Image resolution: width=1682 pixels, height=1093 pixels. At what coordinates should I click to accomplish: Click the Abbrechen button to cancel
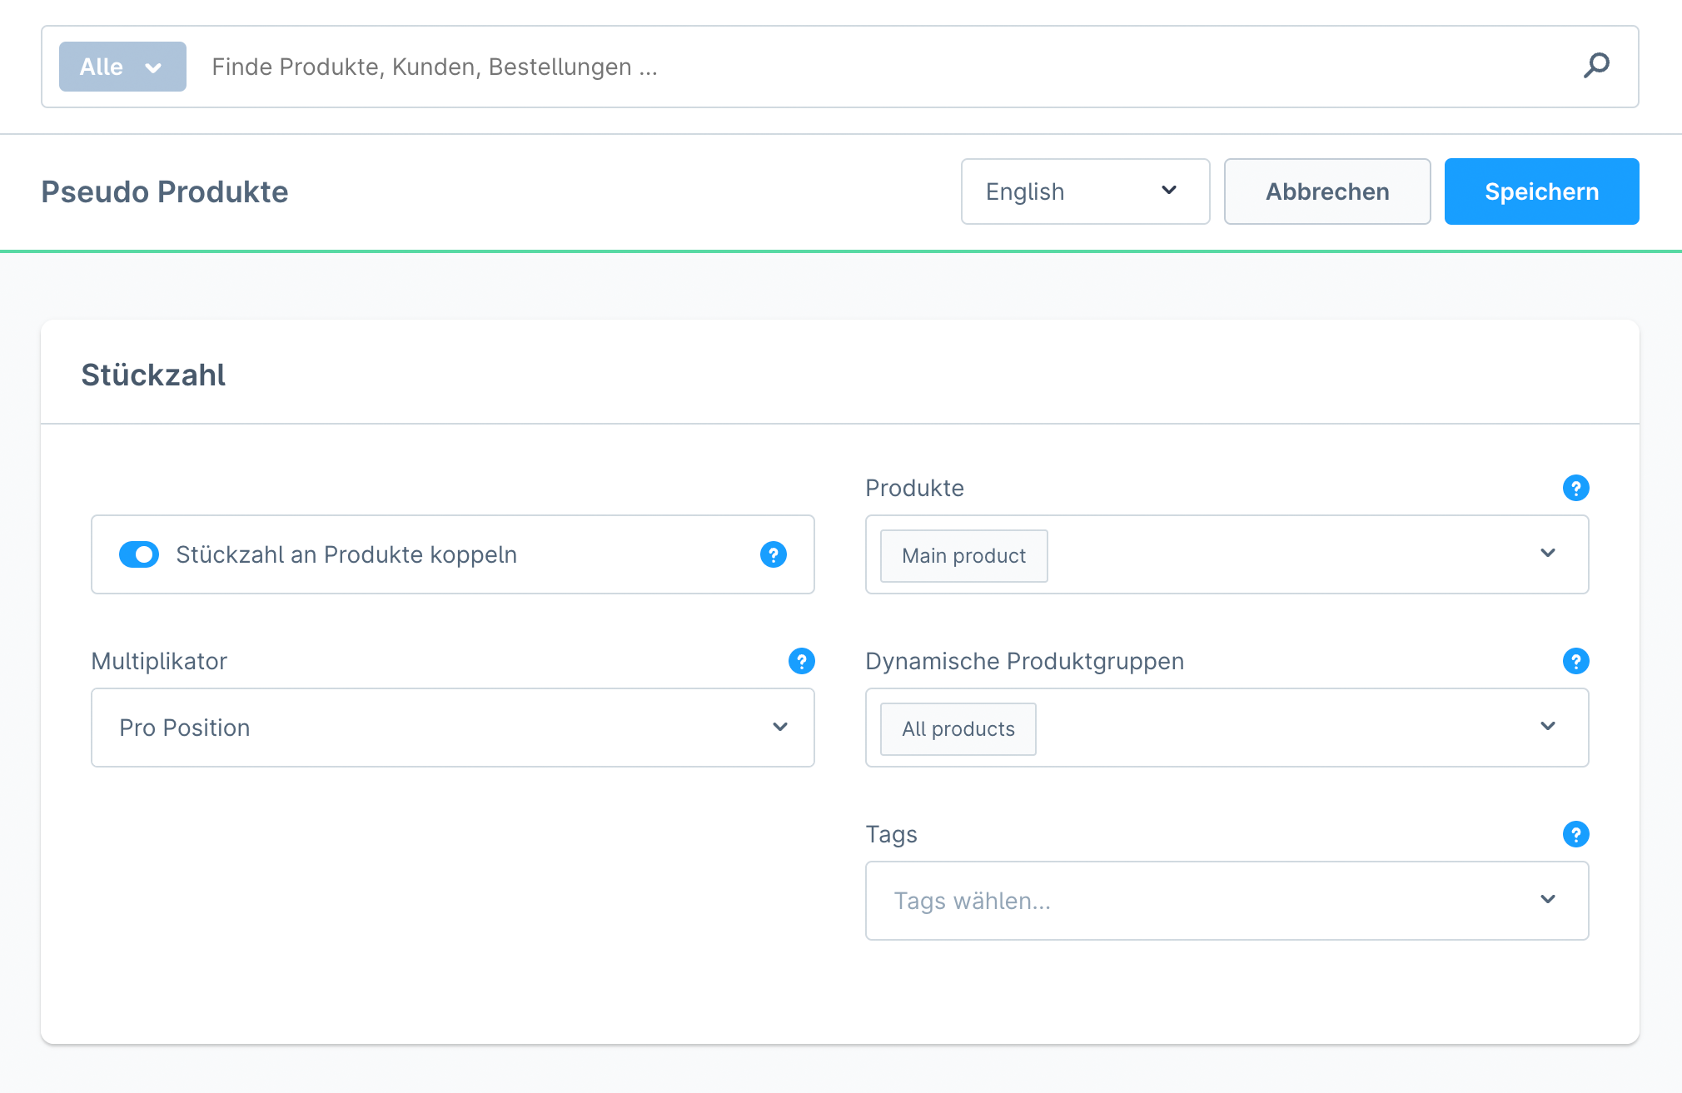[x=1326, y=191]
